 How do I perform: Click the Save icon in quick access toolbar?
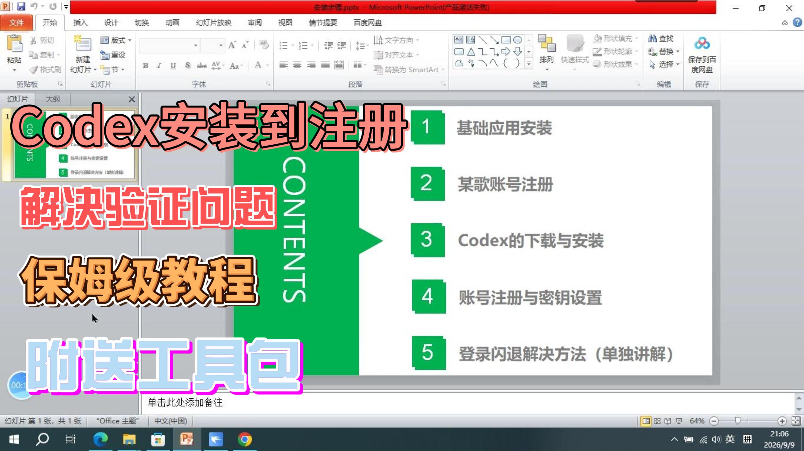click(21, 6)
